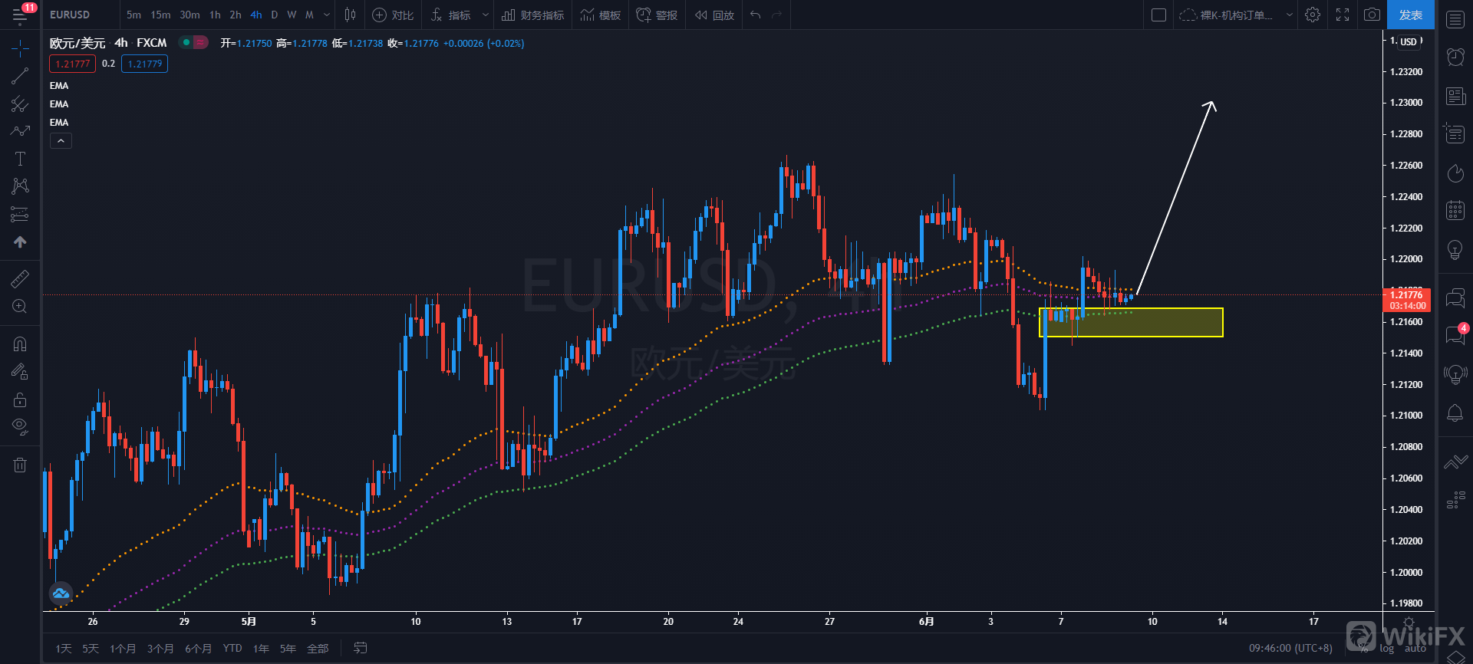Redo the chart action
The height and width of the screenshot is (664, 1473).
pos(776,15)
